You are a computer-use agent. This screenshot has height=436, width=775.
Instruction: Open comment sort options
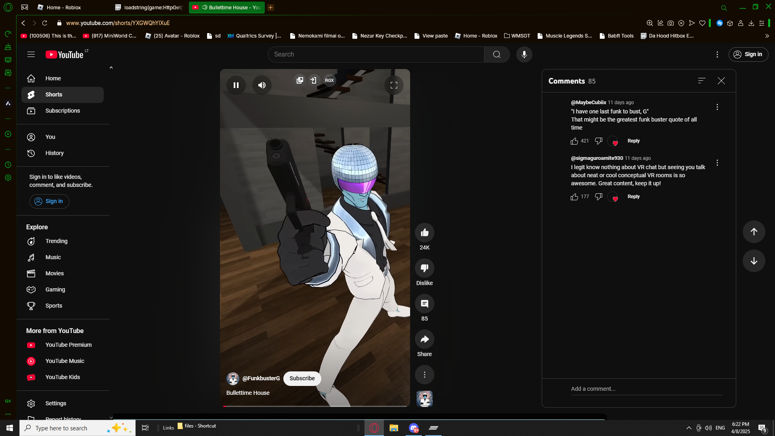pyautogui.click(x=702, y=81)
